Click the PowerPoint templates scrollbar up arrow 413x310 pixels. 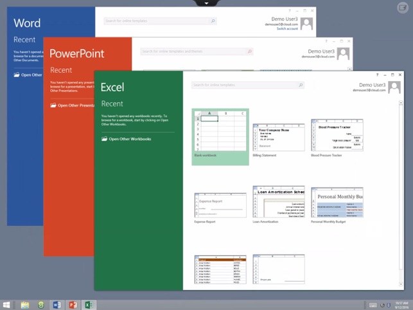349,69
